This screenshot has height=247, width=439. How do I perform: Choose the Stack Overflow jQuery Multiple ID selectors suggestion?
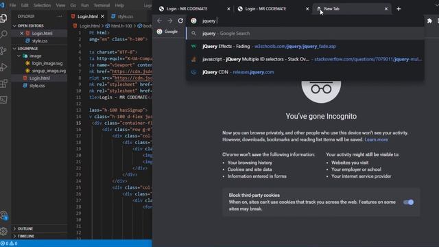pyautogui.click(x=305, y=60)
